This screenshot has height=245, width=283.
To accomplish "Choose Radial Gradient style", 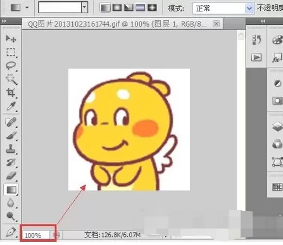I will [x=117, y=8].
